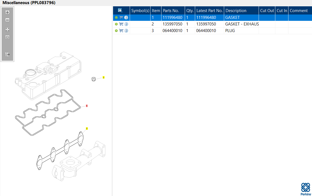The height and width of the screenshot is (196, 312).
Task: Select the PLUG description cell
Action: [x=241, y=31]
